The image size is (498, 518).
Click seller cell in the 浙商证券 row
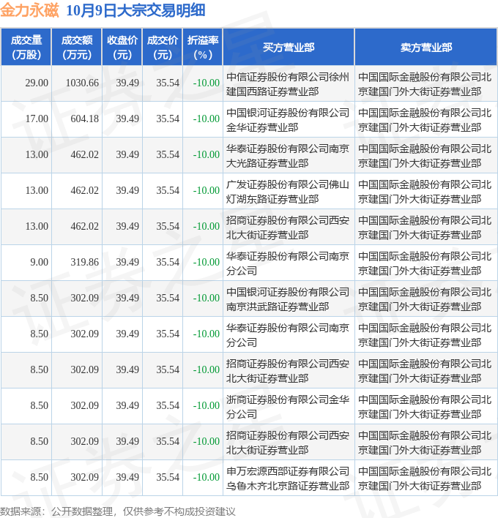425,407
